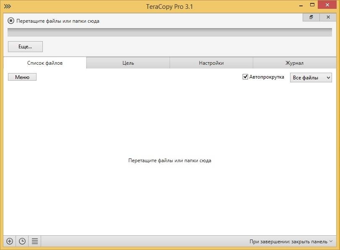Expand При завершении: закрыть панель dropdown
This screenshot has width=340, height=250.
(291, 242)
